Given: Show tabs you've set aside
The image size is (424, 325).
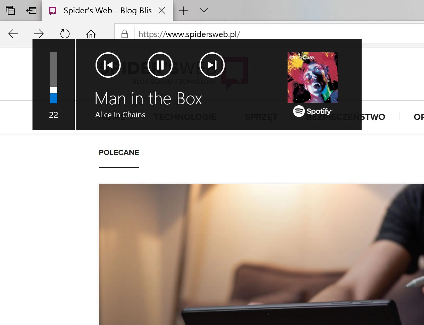Looking at the screenshot, I should tap(10, 11).
